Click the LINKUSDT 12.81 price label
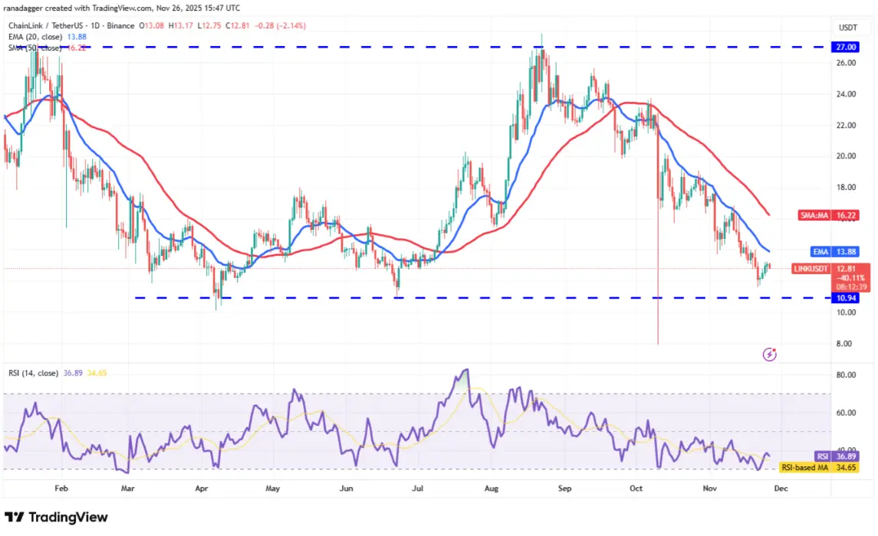Screen dimensions: 878x536 pos(831,269)
